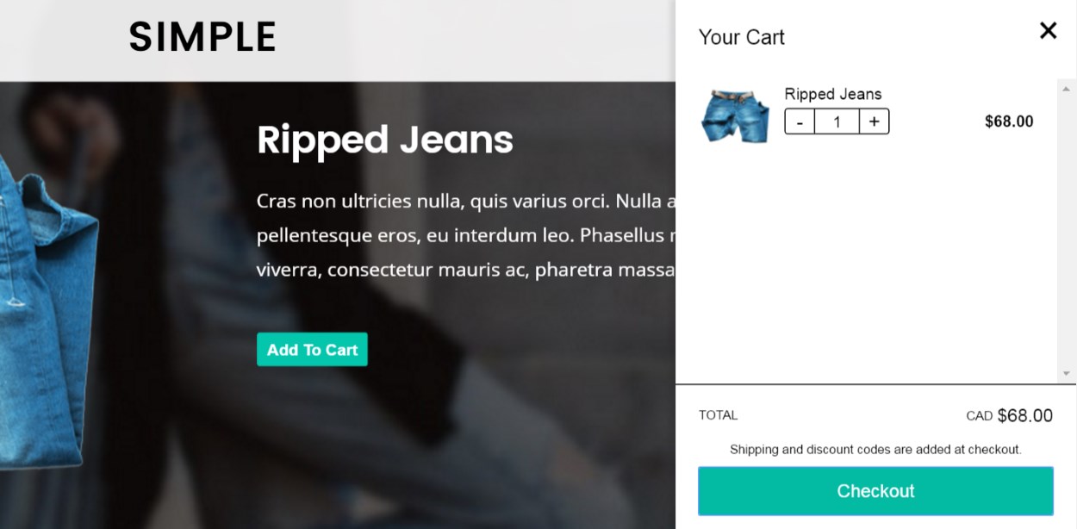This screenshot has width=1077, height=529.
Task: Click the shipping and discount codes notice
Action: pos(875,449)
